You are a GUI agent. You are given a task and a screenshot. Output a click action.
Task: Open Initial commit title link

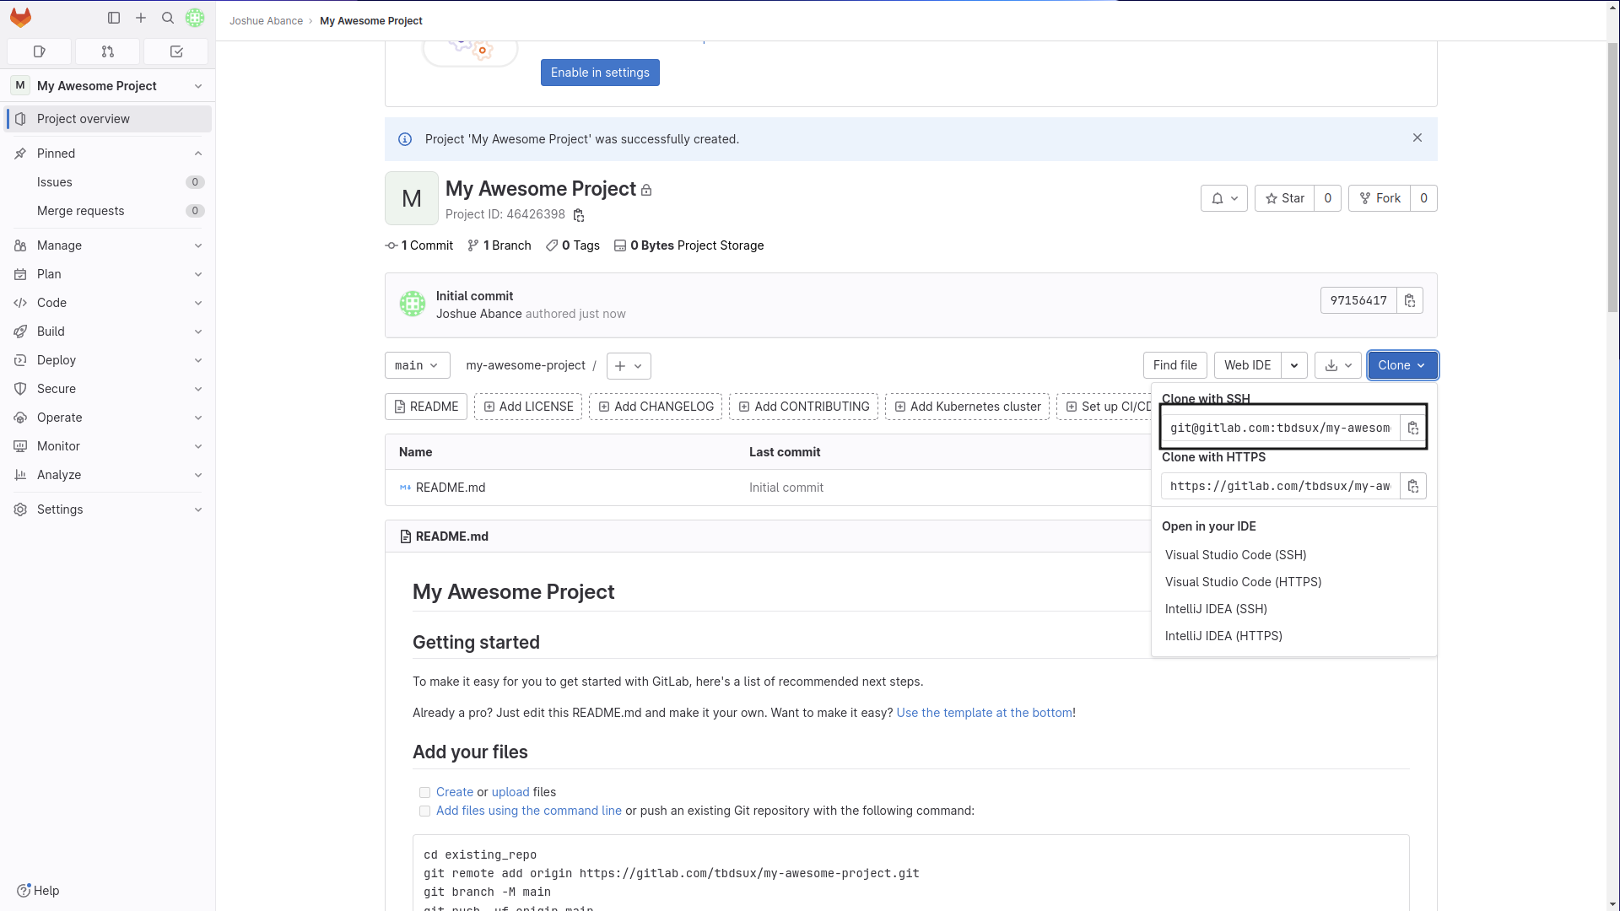(474, 296)
